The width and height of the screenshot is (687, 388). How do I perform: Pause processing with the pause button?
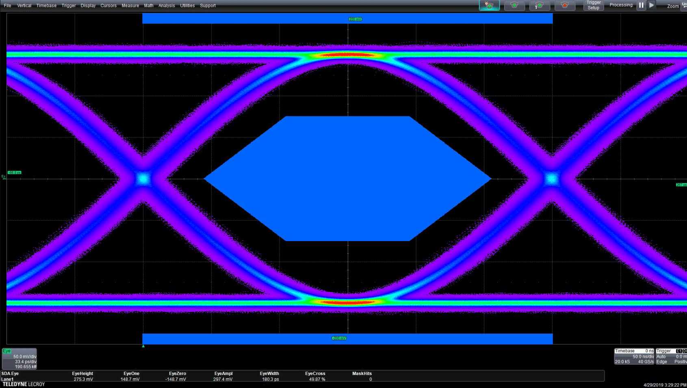pyautogui.click(x=641, y=5)
